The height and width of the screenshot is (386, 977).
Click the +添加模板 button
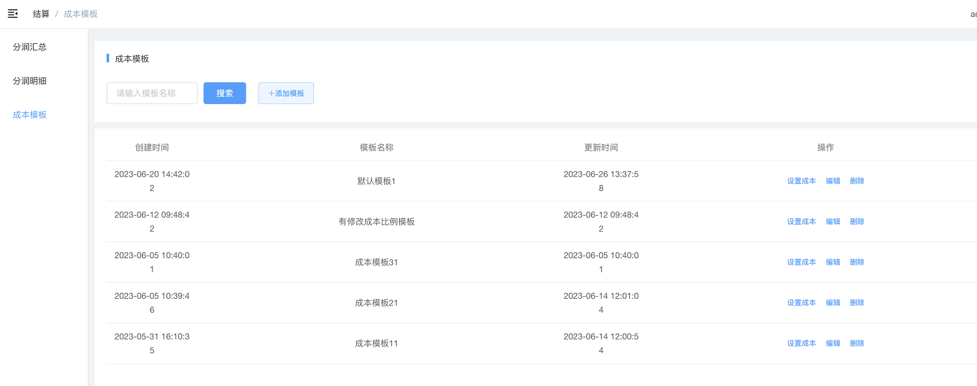[x=286, y=93]
